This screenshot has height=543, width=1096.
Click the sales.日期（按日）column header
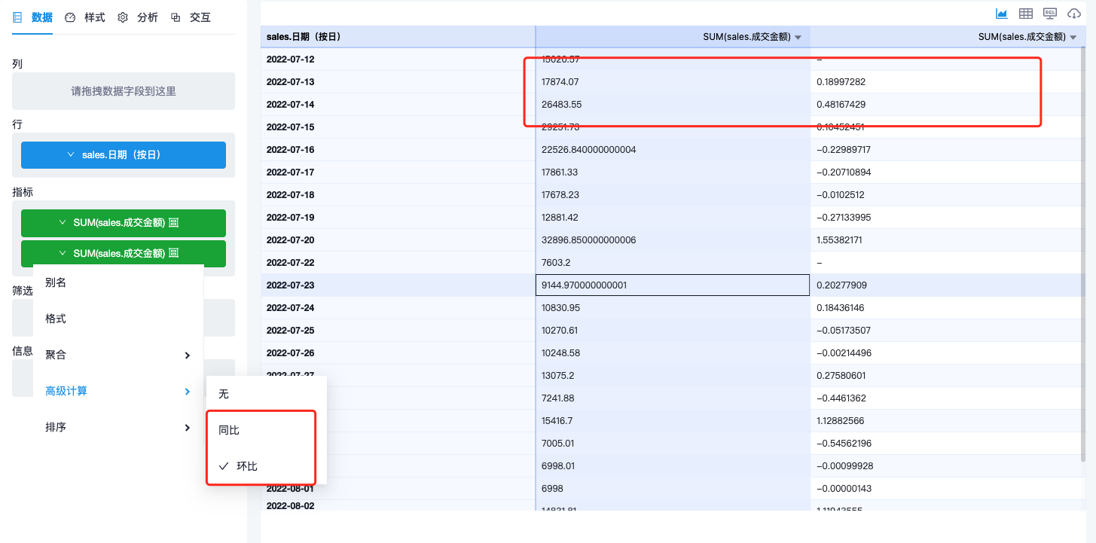(x=398, y=36)
